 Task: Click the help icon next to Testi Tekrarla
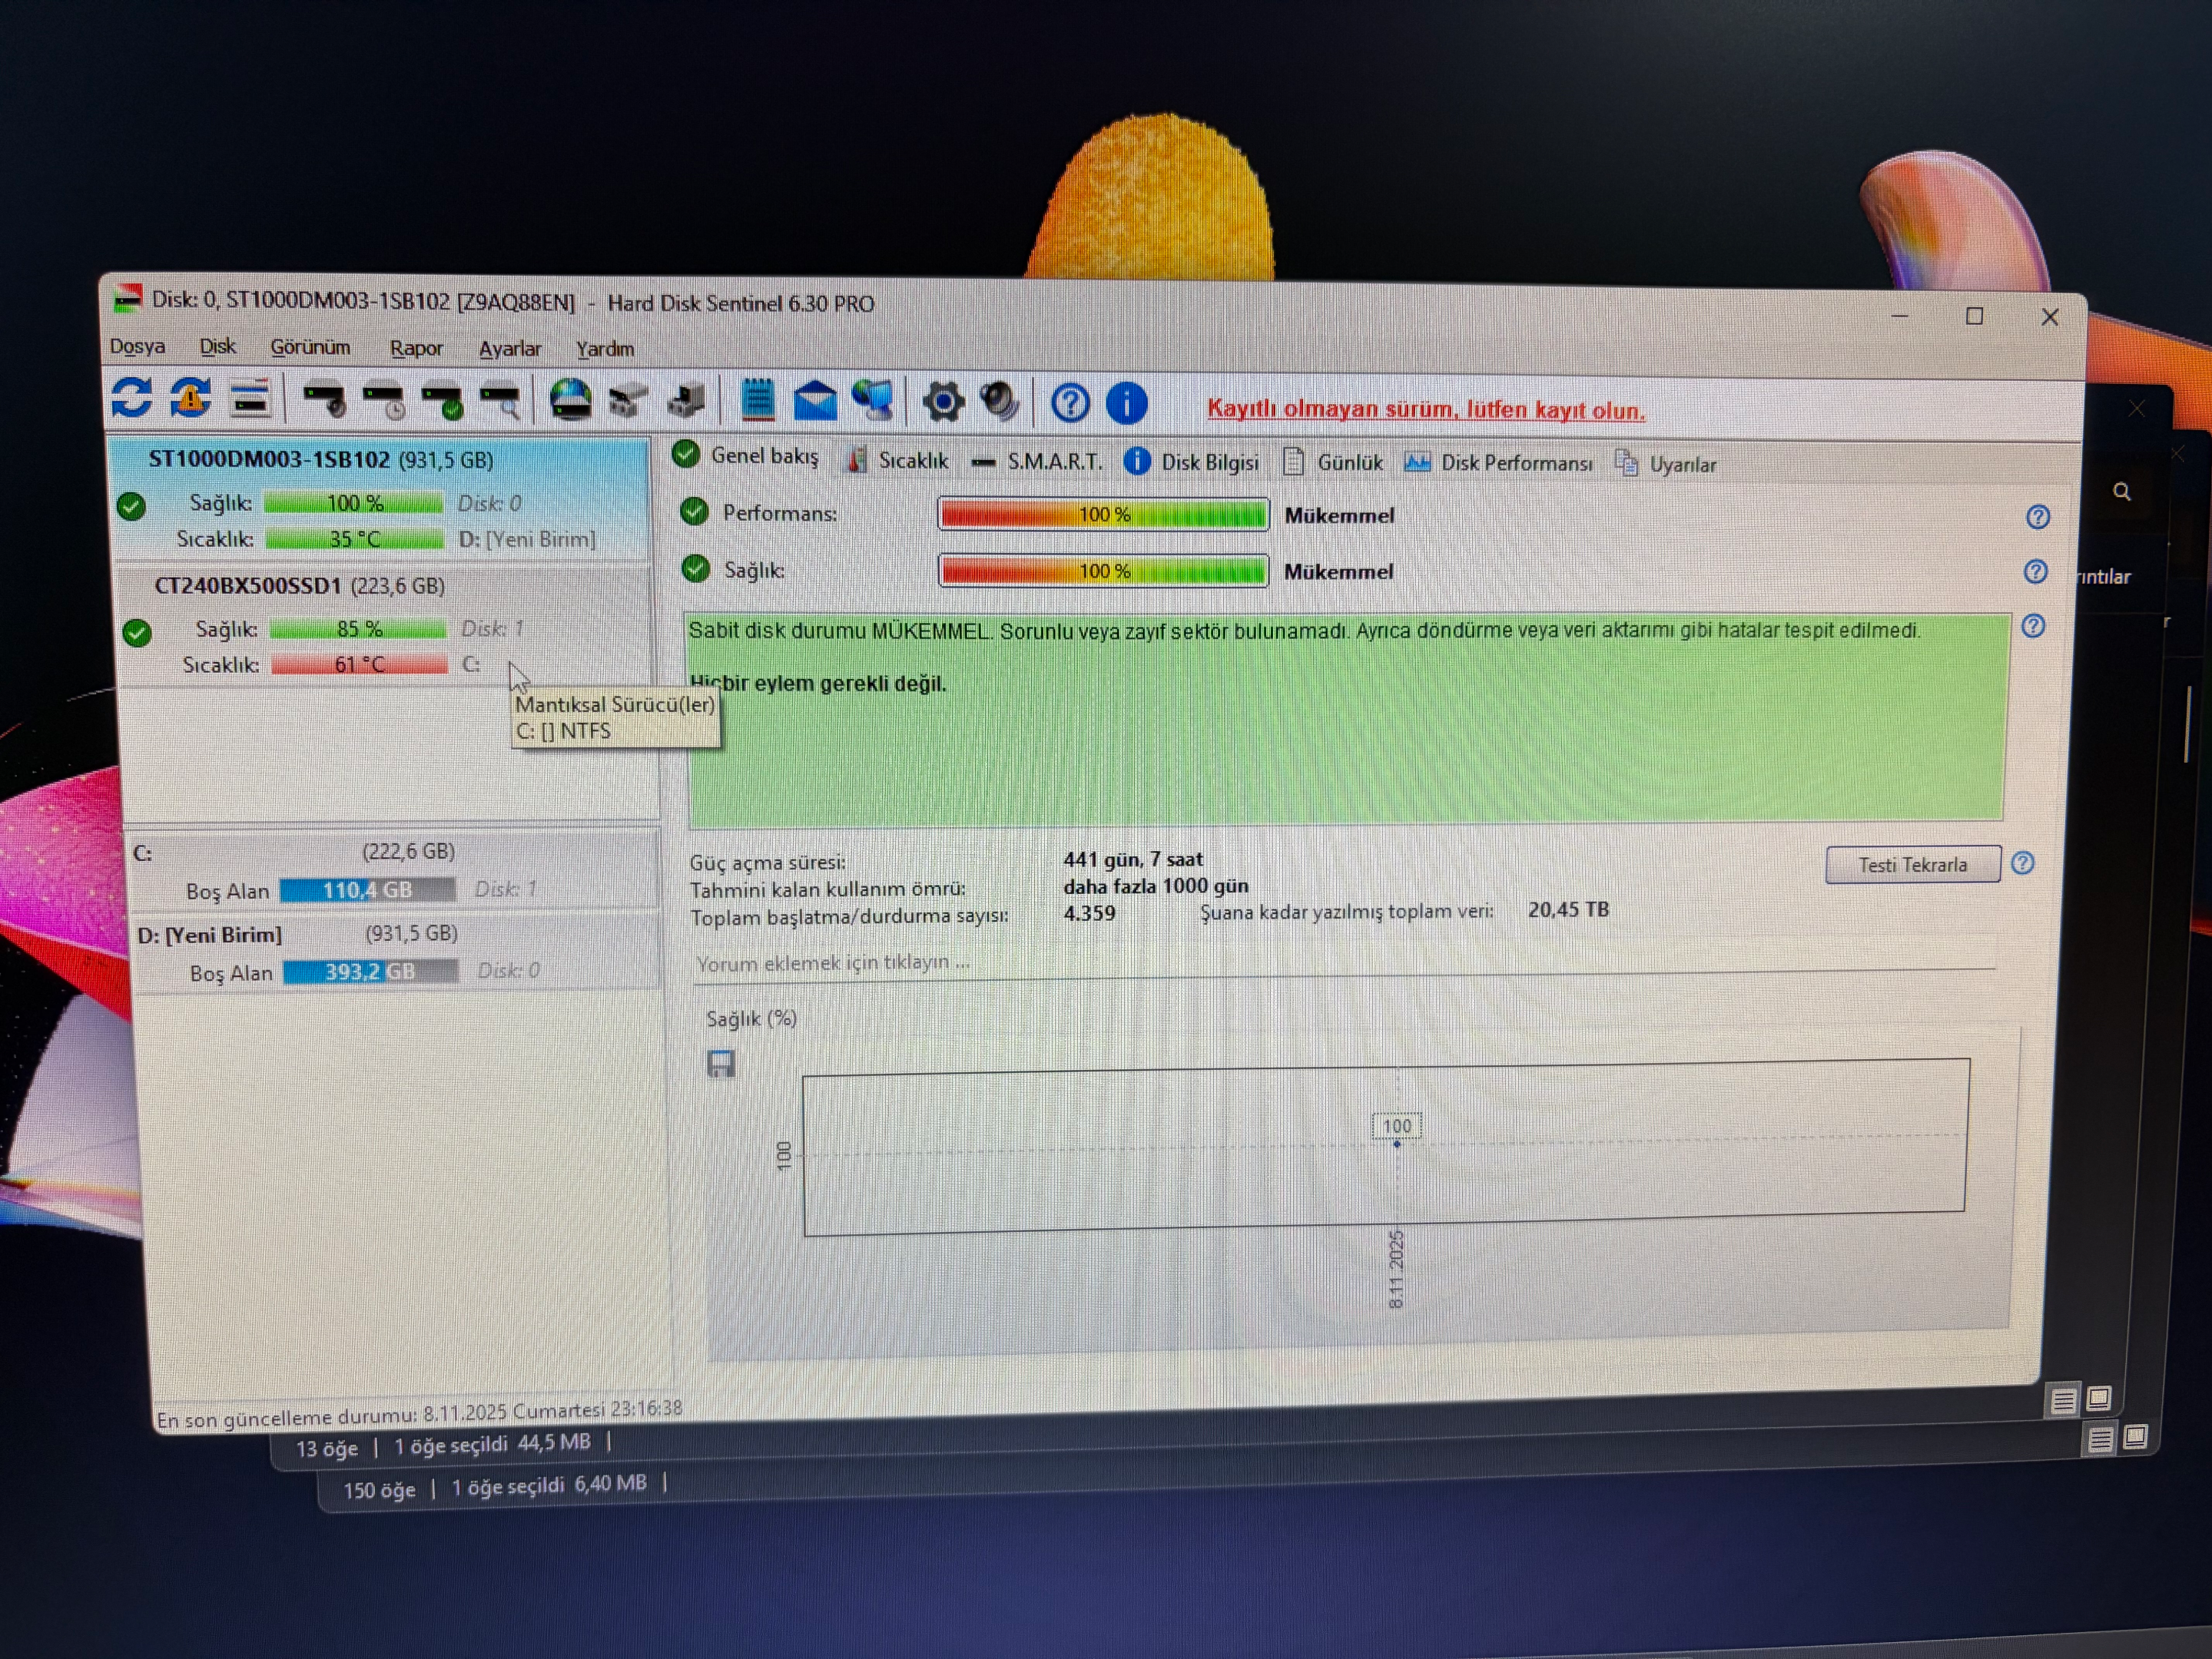click(2023, 863)
